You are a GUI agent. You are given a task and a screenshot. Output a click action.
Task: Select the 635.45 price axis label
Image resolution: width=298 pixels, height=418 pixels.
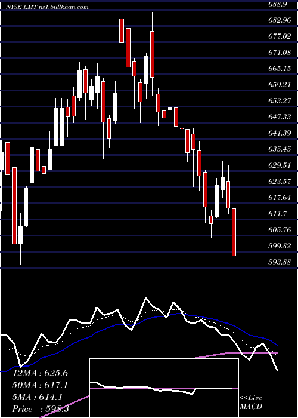(x=280, y=149)
